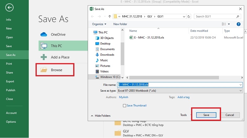
Task: Click the Browse folder icon
Action: pyautogui.click(x=44, y=70)
